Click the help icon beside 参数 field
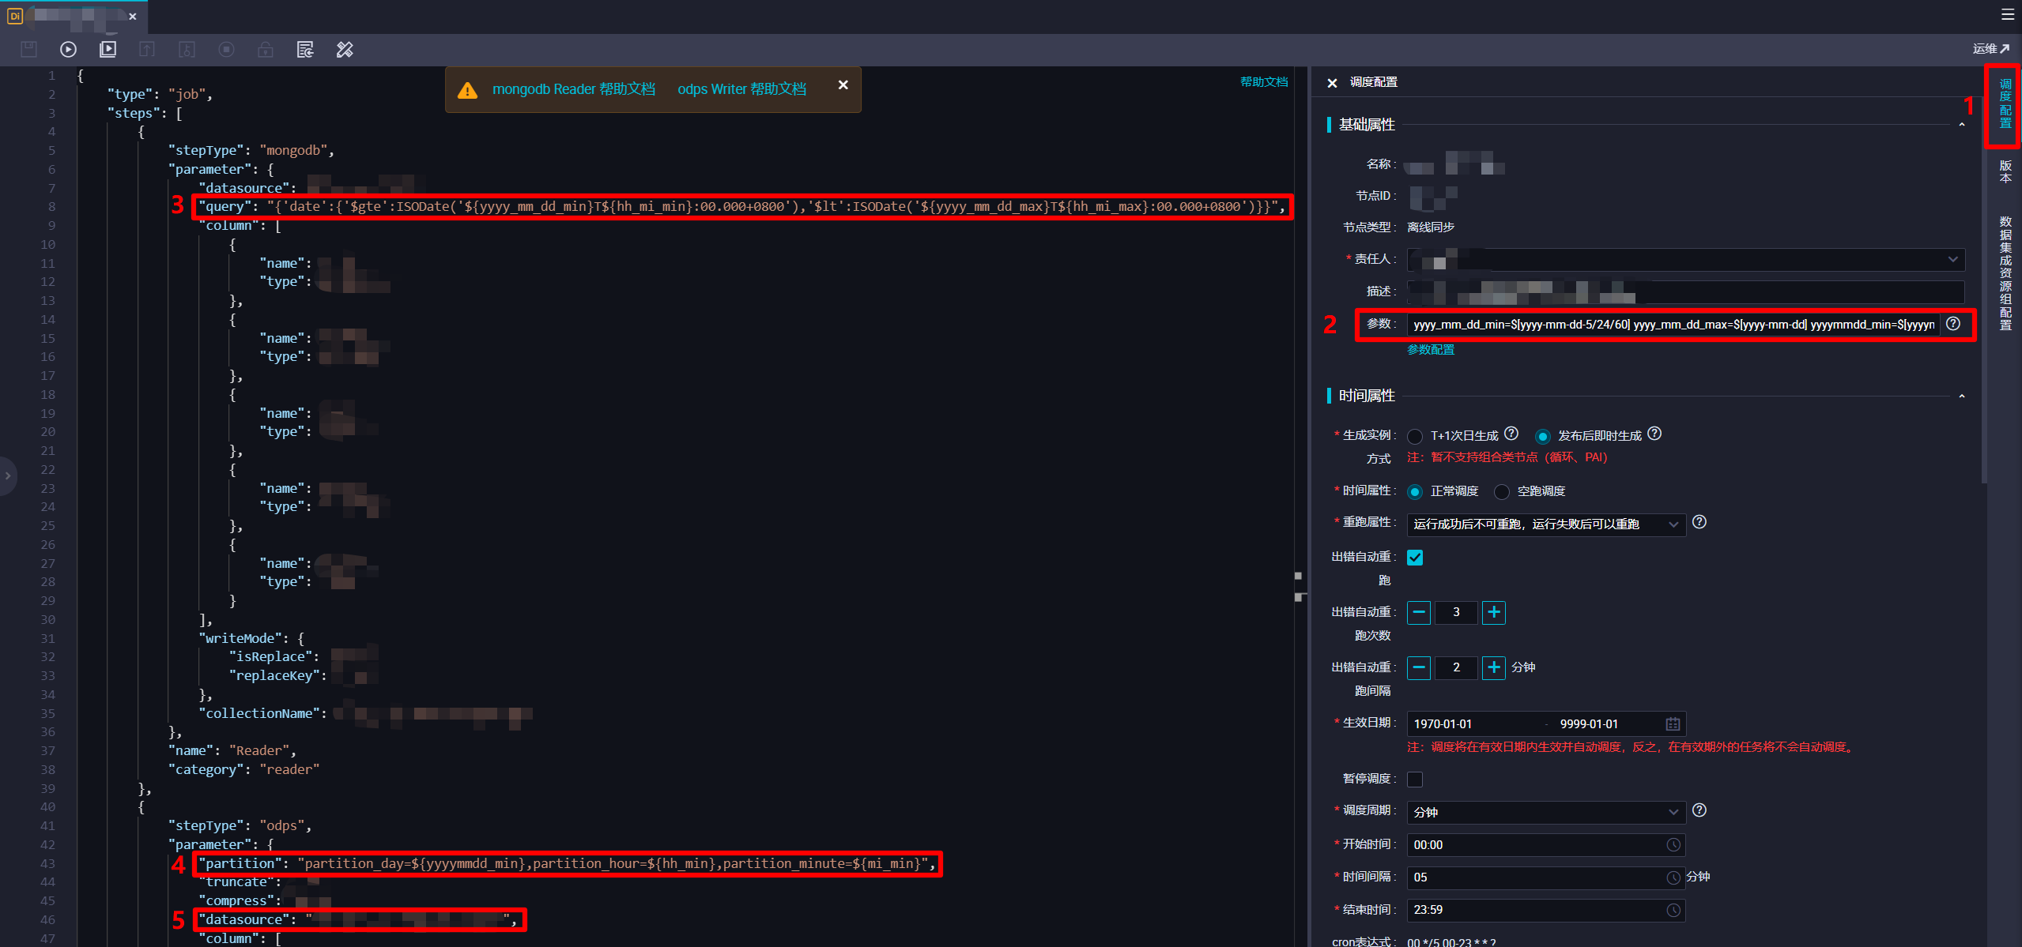Screen dimensions: 2022x947 1953,323
